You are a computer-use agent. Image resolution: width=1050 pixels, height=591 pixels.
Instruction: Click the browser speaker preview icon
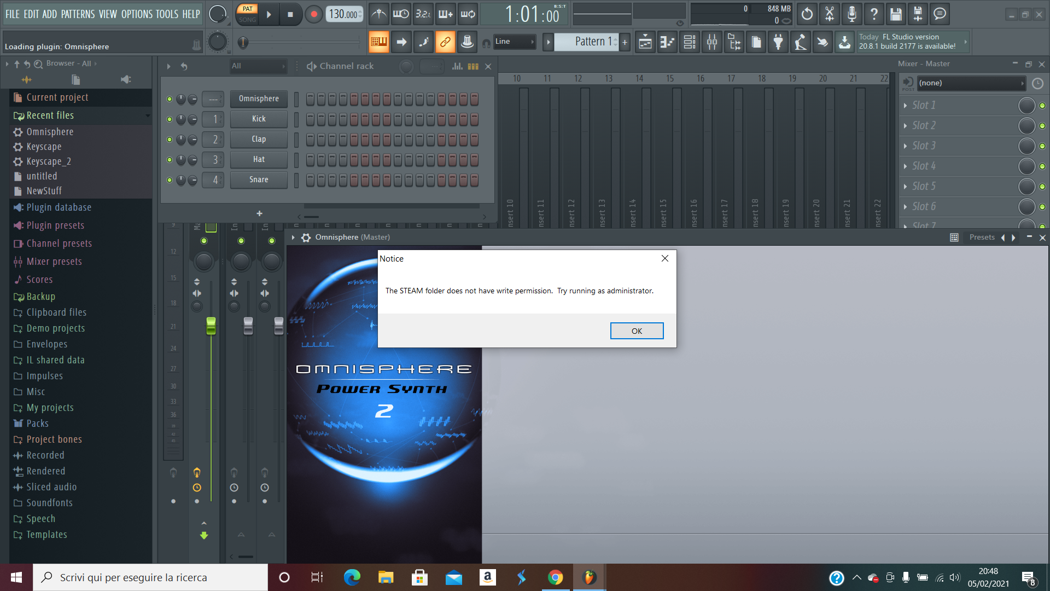click(x=126, y=80)
